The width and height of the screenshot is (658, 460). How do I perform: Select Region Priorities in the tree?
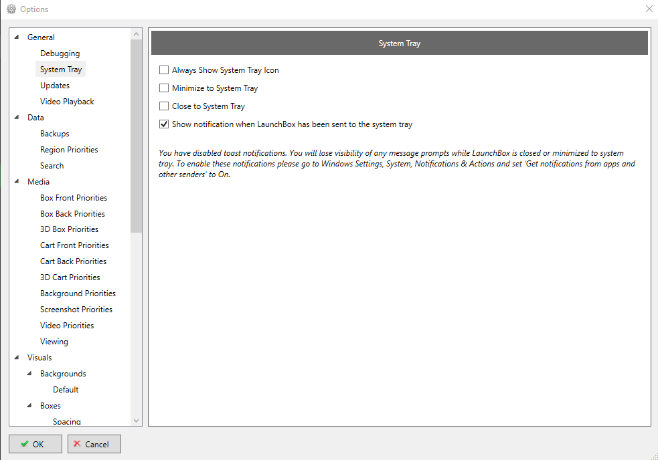[x=69, y=150]
